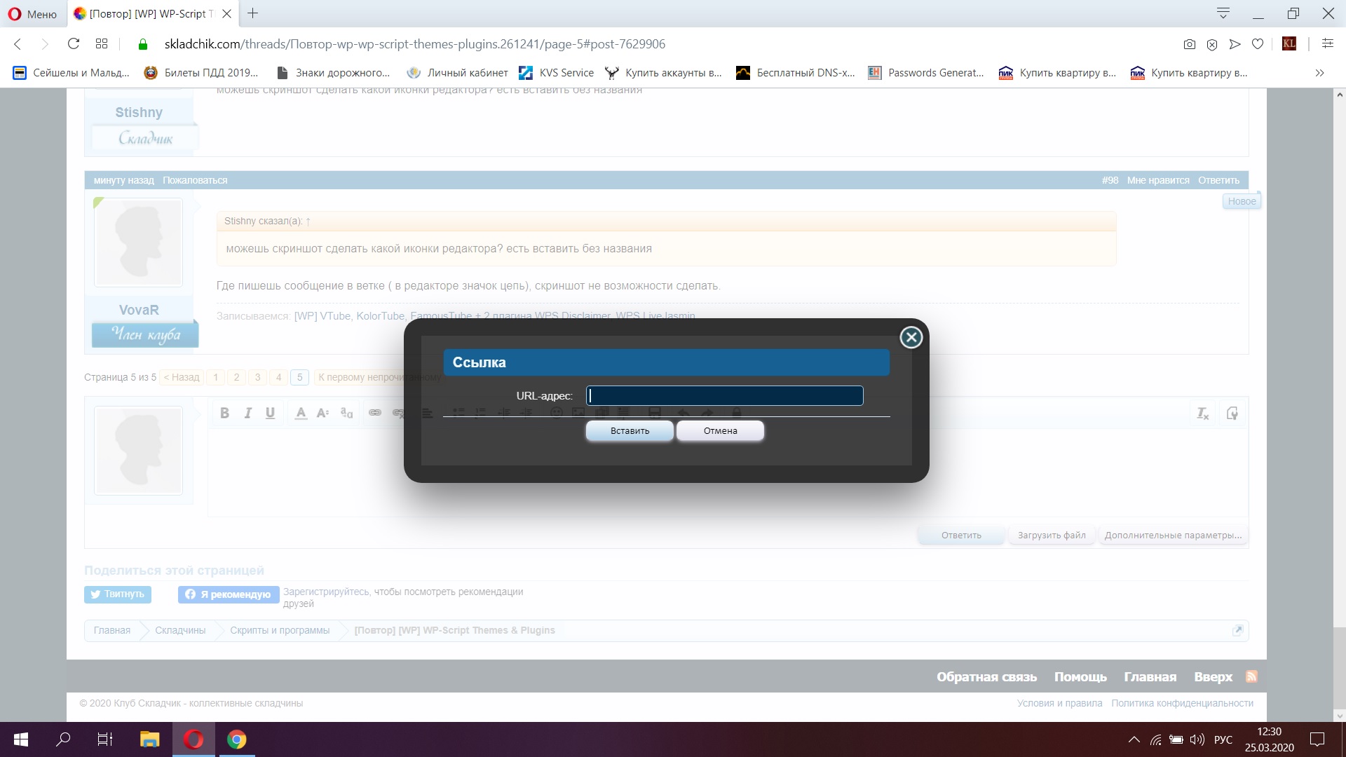The height and width of the screenshot is (757, 1346).
Task: Click the snapshot camera icon in the address bar
Action: [x=1189, y=44]
